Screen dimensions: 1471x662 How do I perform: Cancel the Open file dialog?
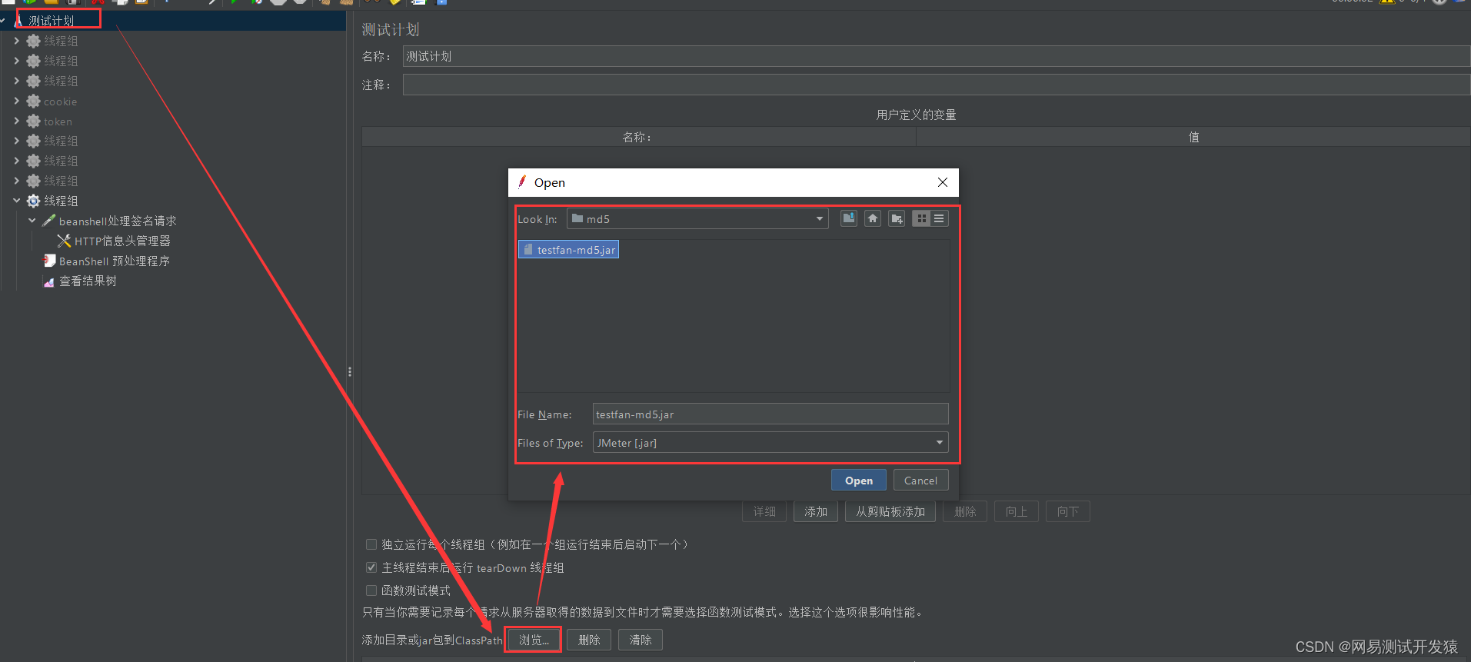920,480
